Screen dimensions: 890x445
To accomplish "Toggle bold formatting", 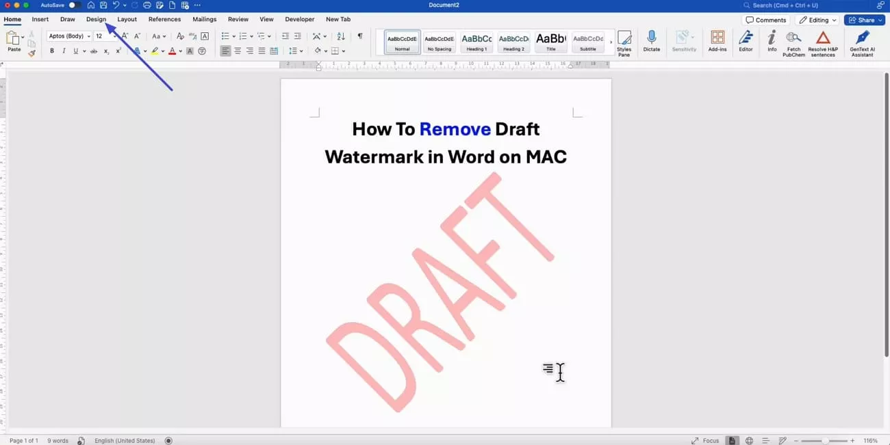I will click(51, 51).
